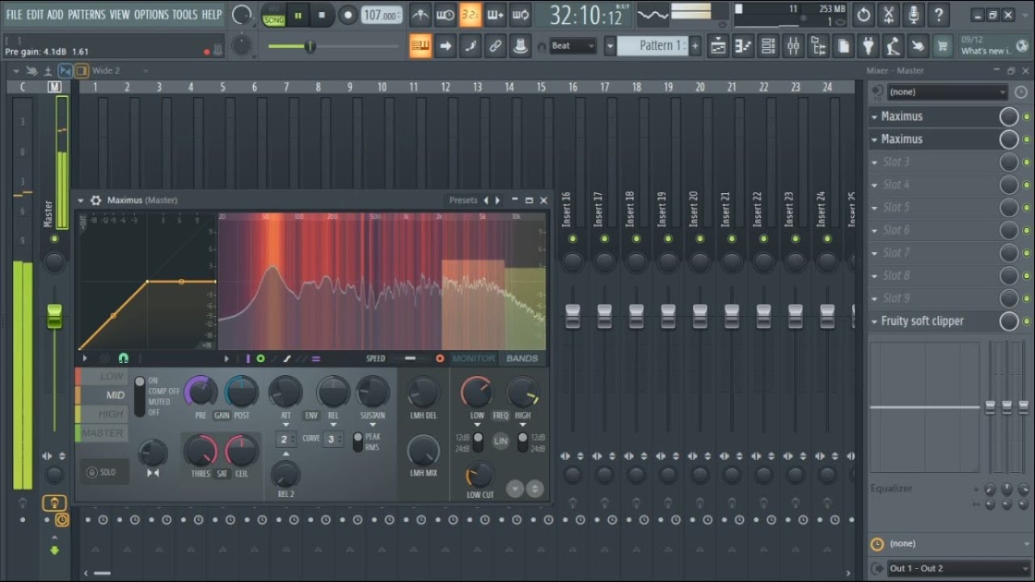Click the scissors icon in top toolbar
This screenshot has height=582, width=1035.
[889, 15]
